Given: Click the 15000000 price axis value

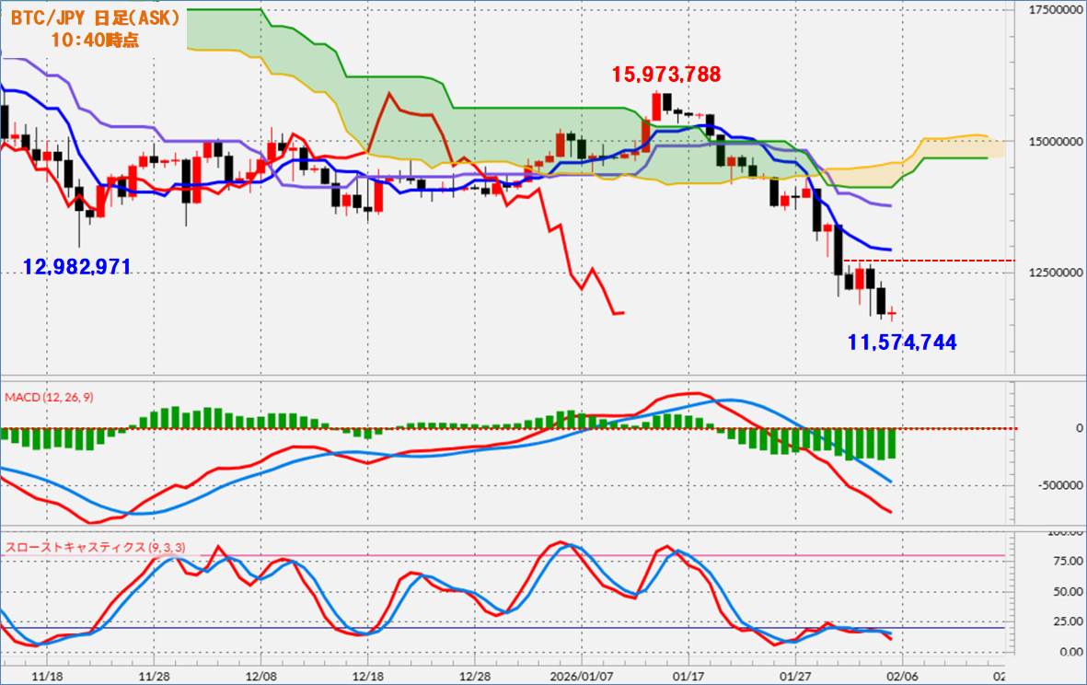Looking at the screenshot, I should point(1056,142).
